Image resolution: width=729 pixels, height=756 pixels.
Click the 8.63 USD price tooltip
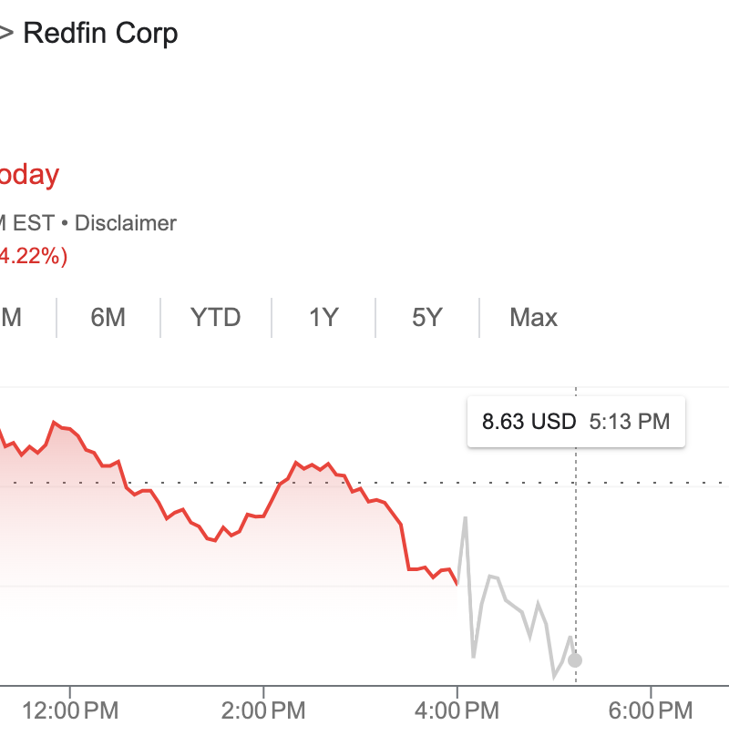pyautogui.click(x=529, y=422)
